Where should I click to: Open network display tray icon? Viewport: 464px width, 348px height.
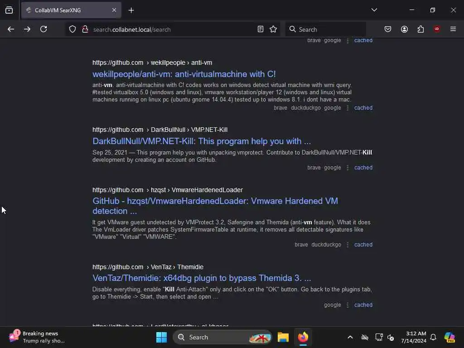(x=379, y=337)
